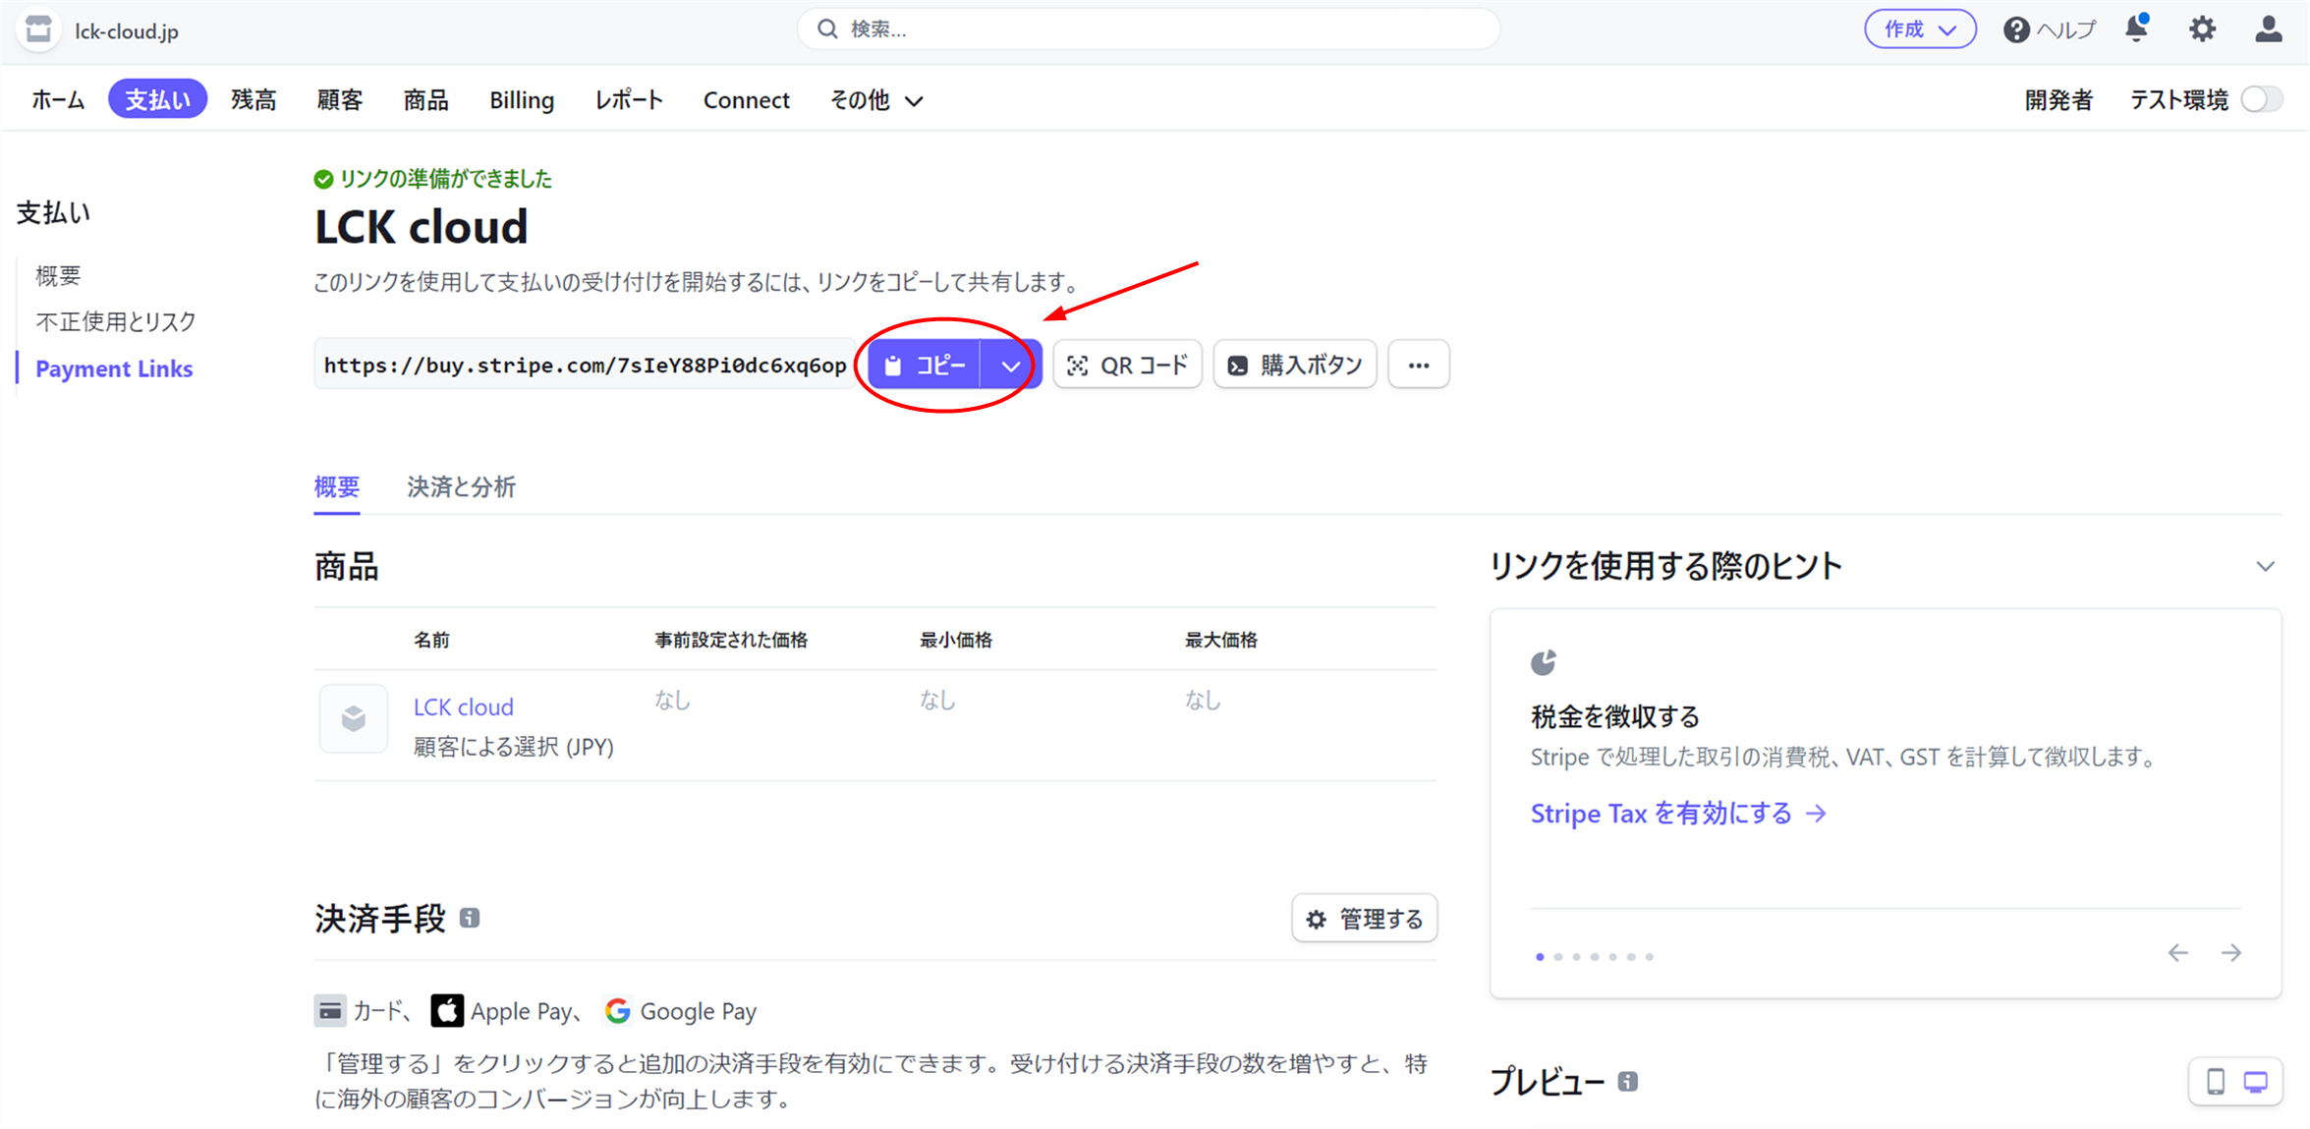Go to ホーム in the top navigation
Viewport: 2310px width, 1129px height.
coord(57,99)
